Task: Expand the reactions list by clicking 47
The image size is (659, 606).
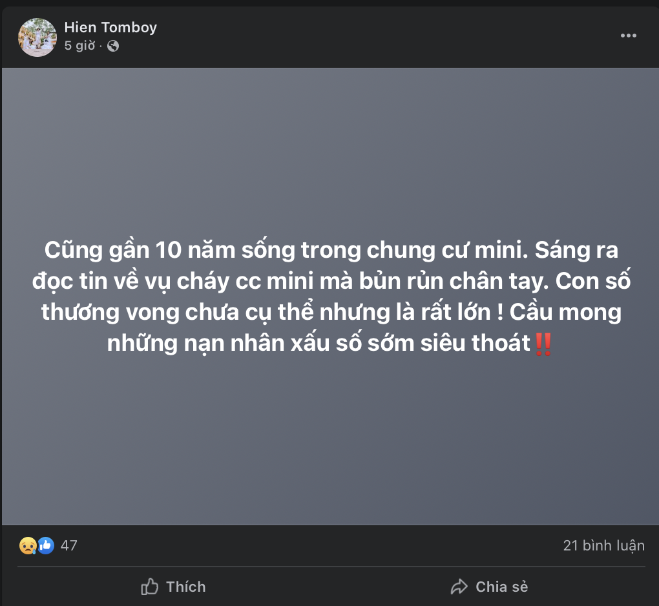Action: pyautogui.click(x=68, y=545)
